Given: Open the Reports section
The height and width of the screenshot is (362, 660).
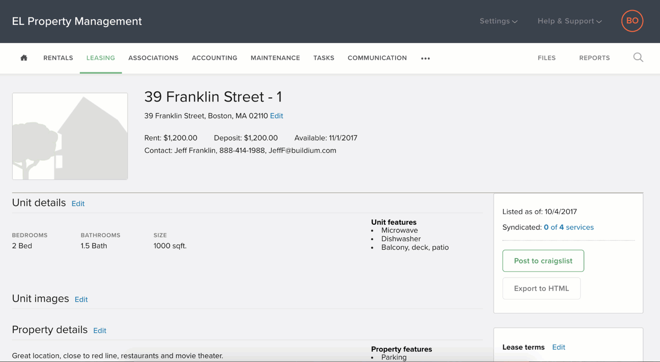Looking at the screenshot, I should click(x=594, y=58).
